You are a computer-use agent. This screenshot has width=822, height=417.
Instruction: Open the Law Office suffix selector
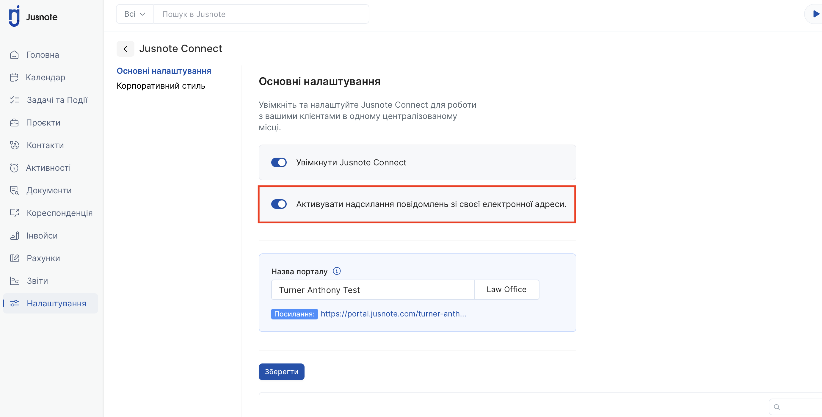(x=506, y=290)
